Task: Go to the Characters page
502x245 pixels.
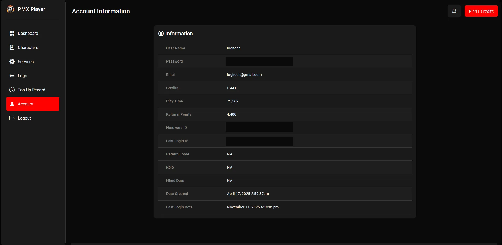Action: tap(28, 47)
